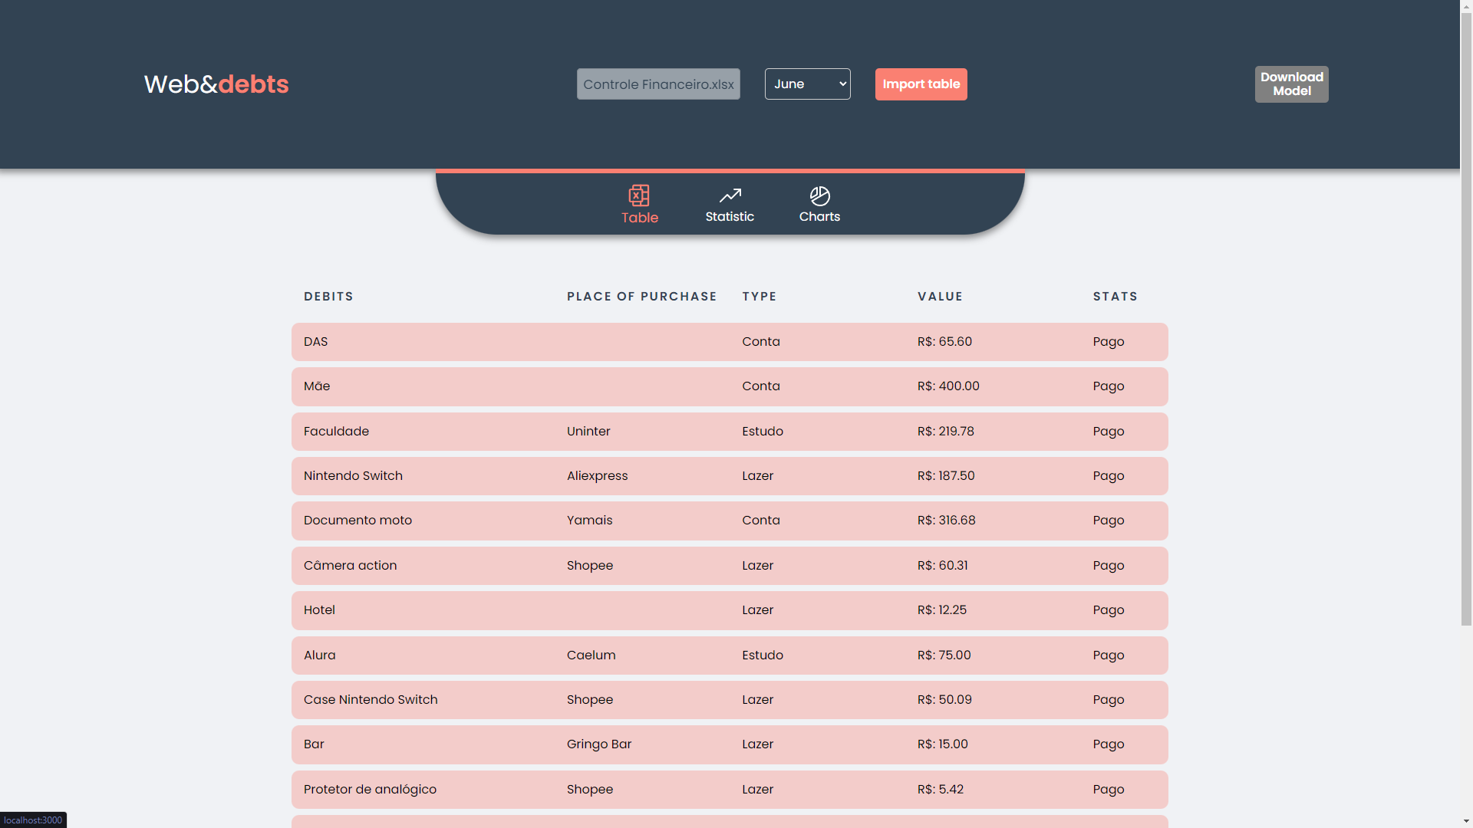Screen dimensions: 1473x828
Task: Open the June month dropdown
Action: tap(807, 84)
